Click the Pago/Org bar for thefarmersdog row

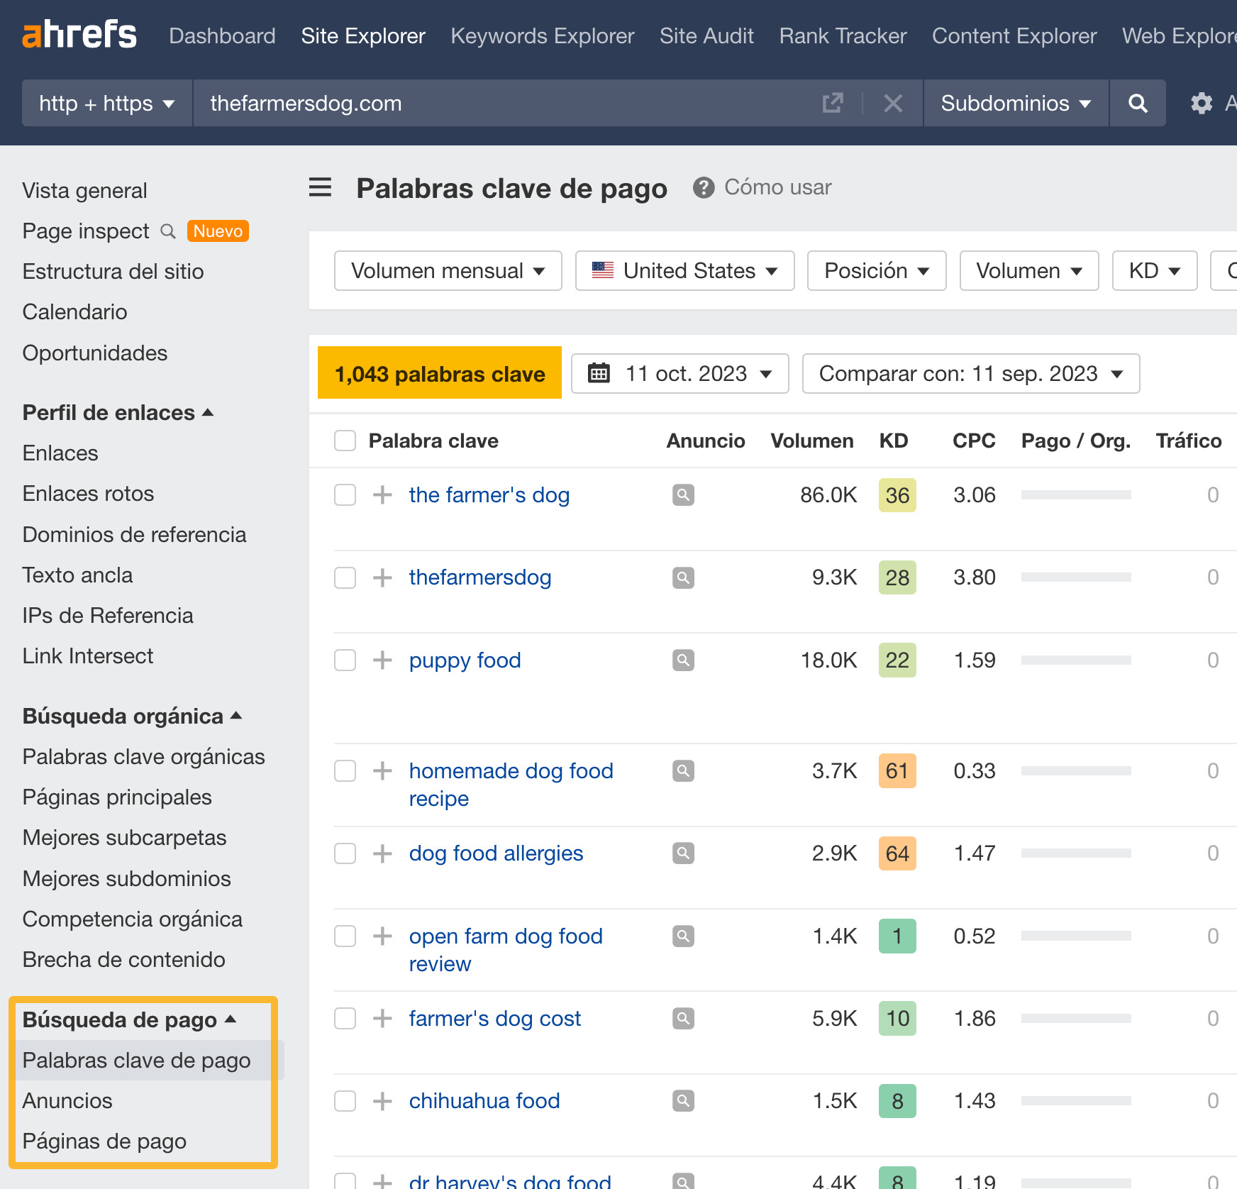1075,577
